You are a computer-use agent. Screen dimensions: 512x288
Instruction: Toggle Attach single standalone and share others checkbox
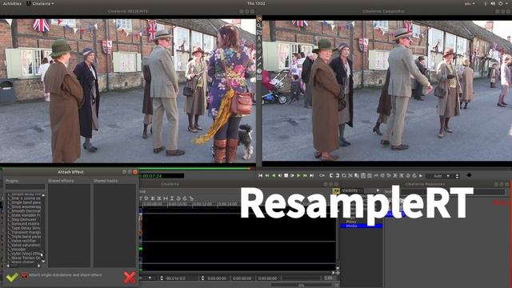click(25, 275)
